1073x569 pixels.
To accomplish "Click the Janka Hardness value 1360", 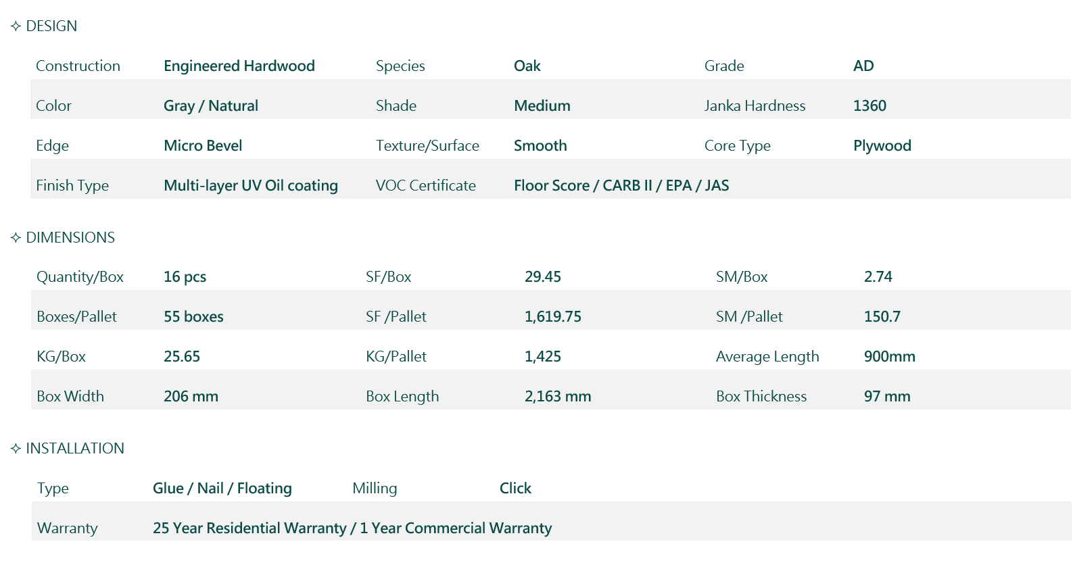I will point(869,106).
